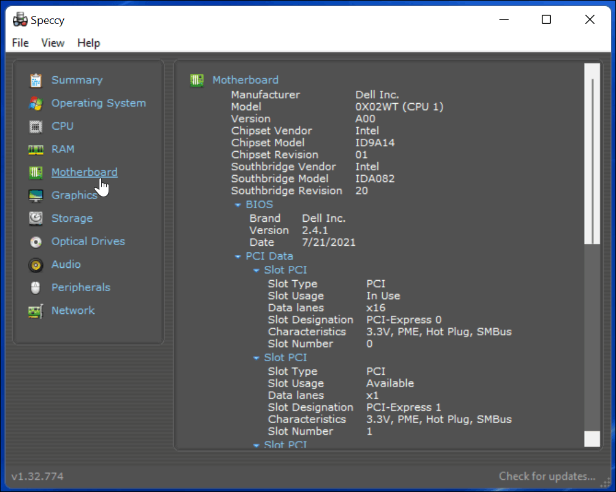
Task: Select the Motherboard link in sidebar
Action: click(85, 172)
